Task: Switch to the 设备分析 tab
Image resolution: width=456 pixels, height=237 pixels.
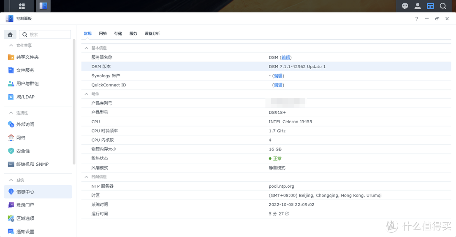Action: 152,33
